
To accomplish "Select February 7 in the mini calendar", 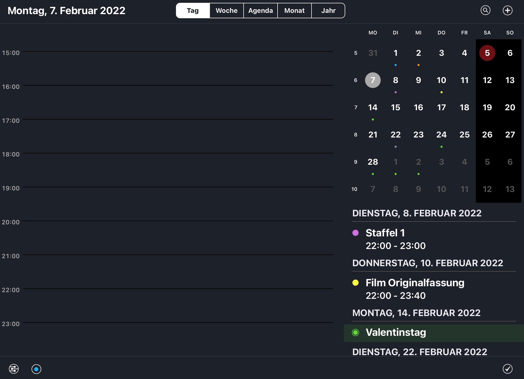I will 373,80.
